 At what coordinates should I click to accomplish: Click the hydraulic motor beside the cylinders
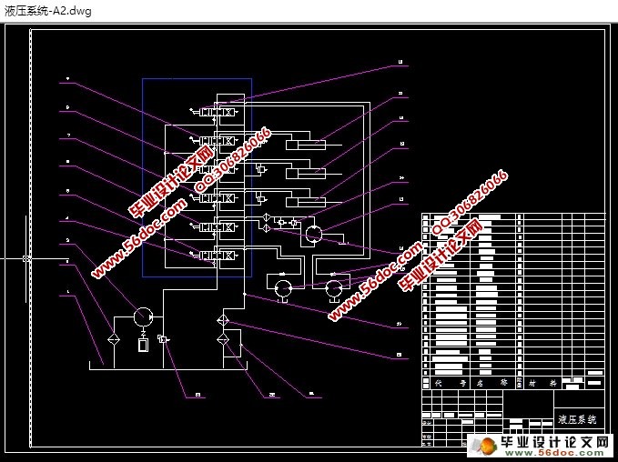pos(314,234)
